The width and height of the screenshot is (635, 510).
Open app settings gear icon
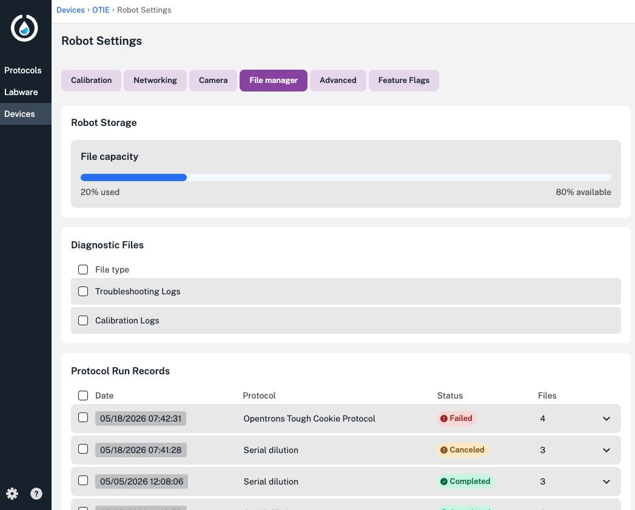(12, 494)
